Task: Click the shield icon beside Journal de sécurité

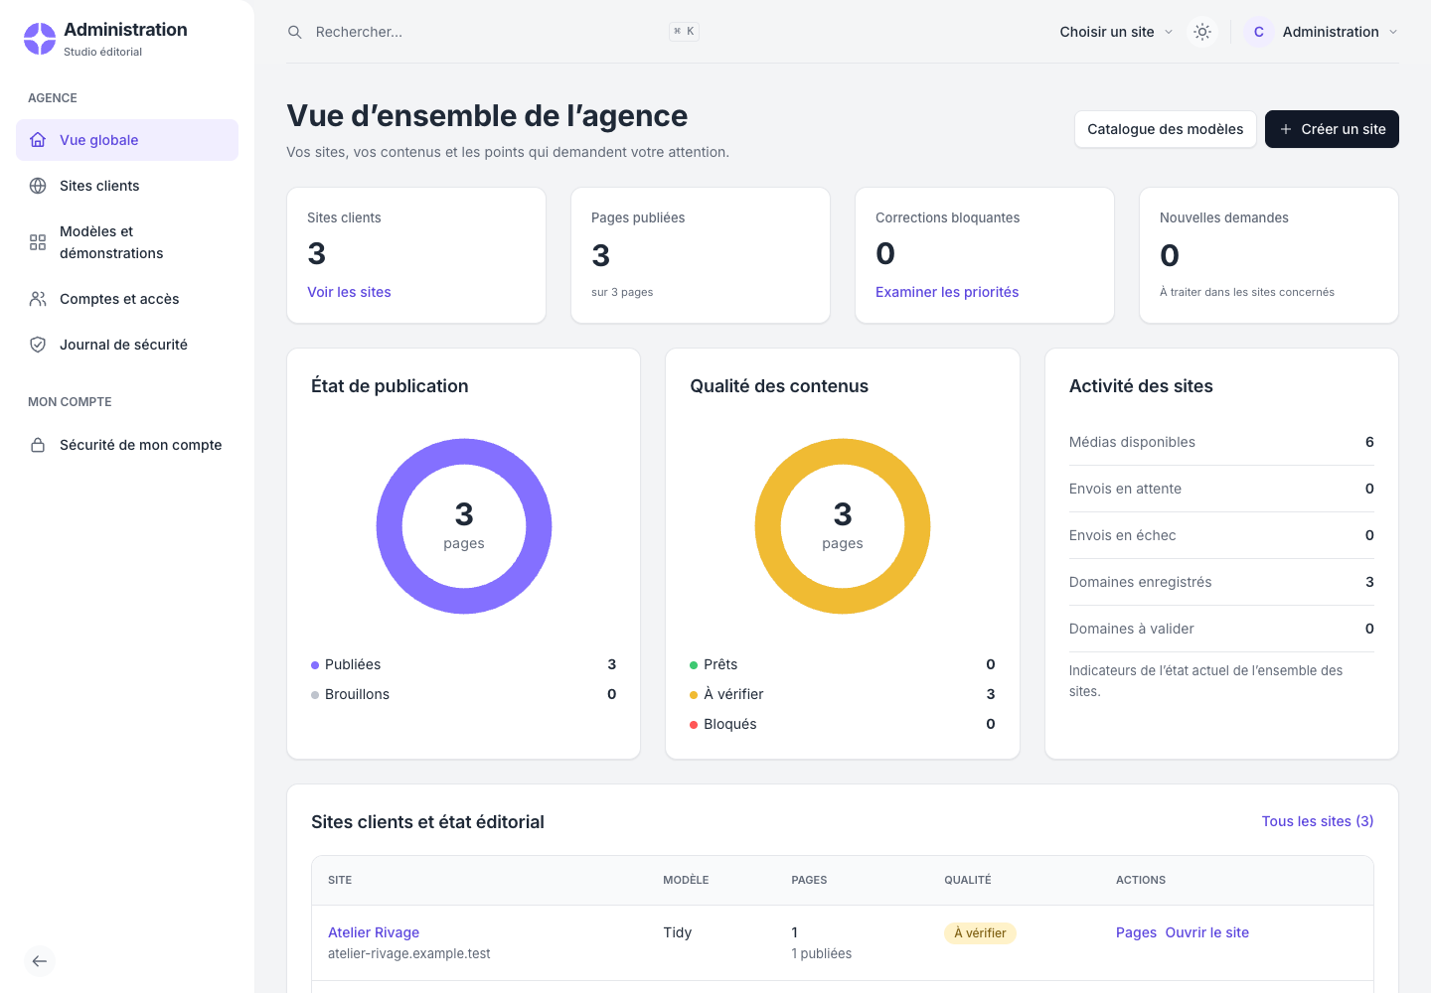Action: 38,345
